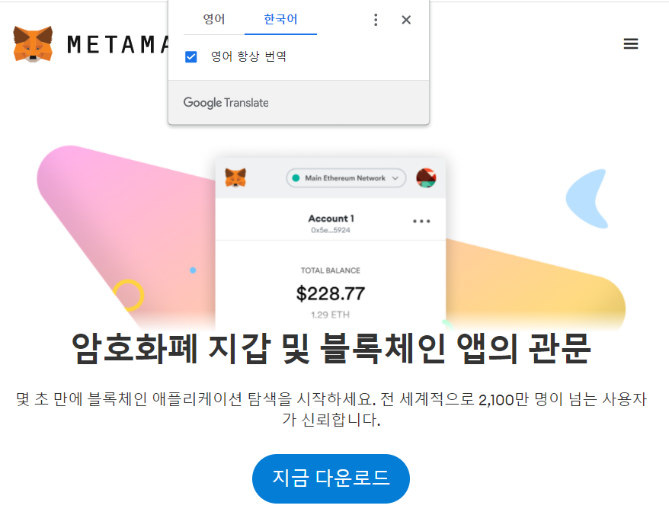Screen dimensions: 669x515
Task: Click the small fox icon in wallet preview
Action: pyautogui.click(x=235, y=178)
